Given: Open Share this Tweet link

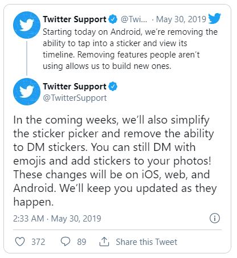Looking at the screenshot, I should [x=146, y=242].
